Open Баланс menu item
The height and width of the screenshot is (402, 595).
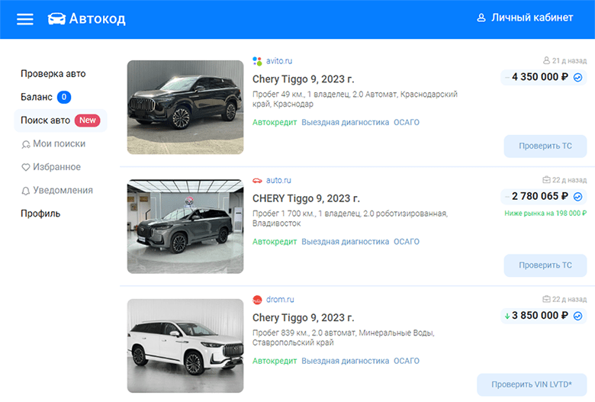(x=37, y=97)
